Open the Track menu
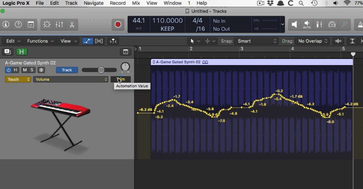 (x=71, y=3)
